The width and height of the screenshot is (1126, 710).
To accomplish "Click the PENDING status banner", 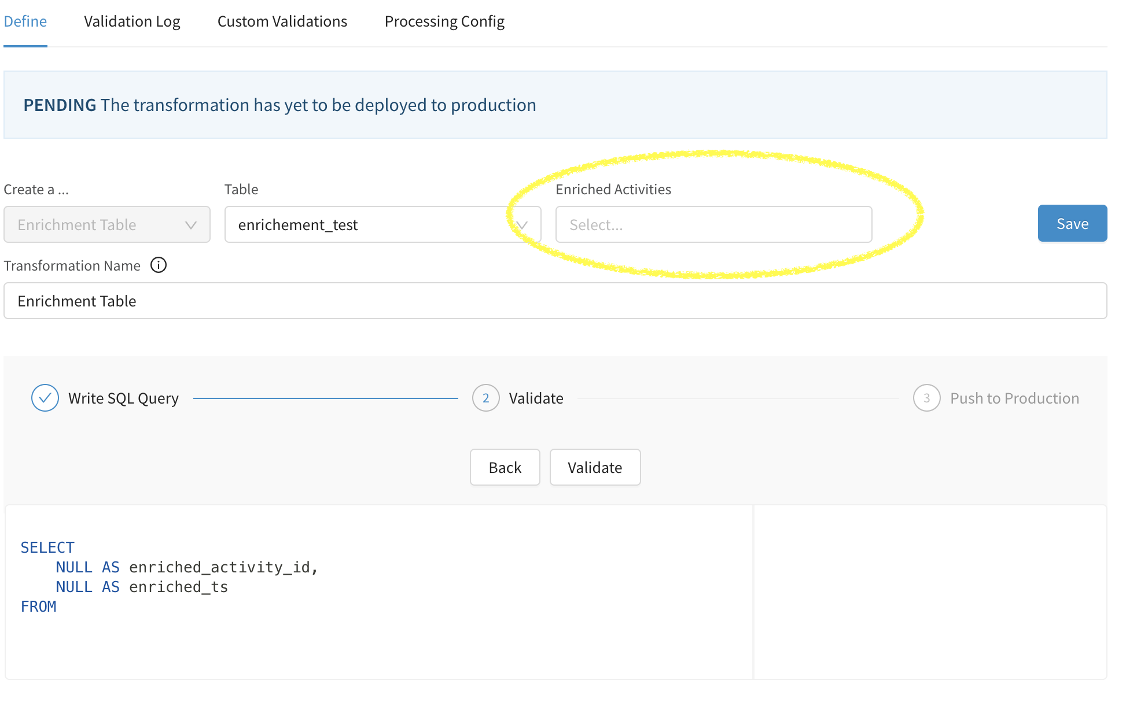I will pos(555,105).
